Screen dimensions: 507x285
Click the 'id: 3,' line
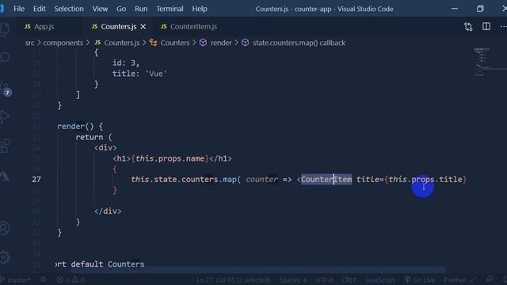[x=126, y=63]
